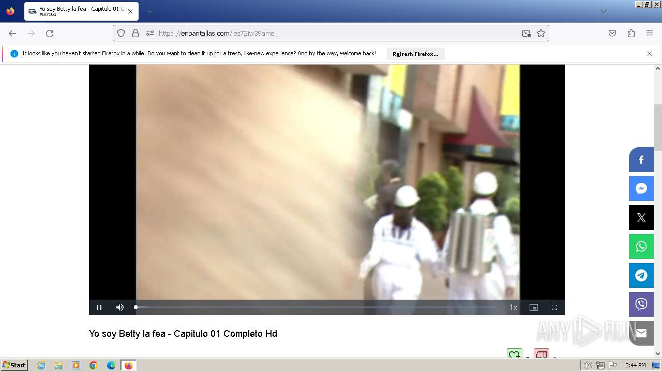Open Firefox application menu
The height and width of the screenshot is (372, 662).
(650, 33)
